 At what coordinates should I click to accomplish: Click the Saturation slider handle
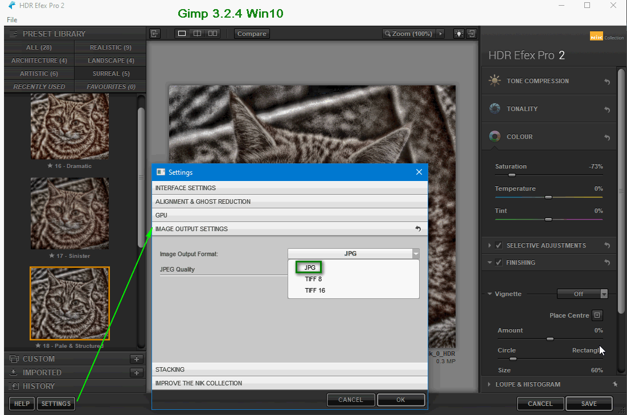512,175
